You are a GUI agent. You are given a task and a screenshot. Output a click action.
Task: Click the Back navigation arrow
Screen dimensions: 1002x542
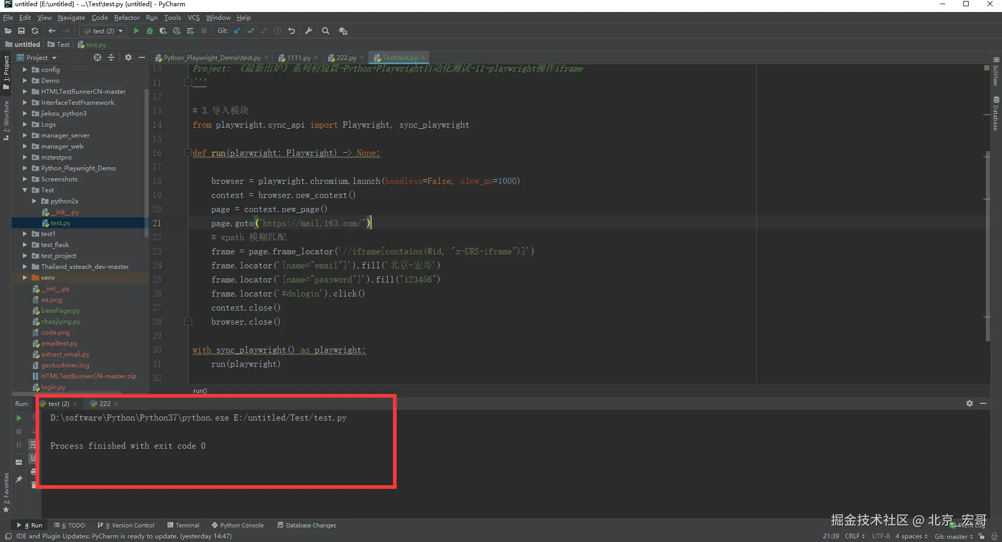[x=52, y=31]
